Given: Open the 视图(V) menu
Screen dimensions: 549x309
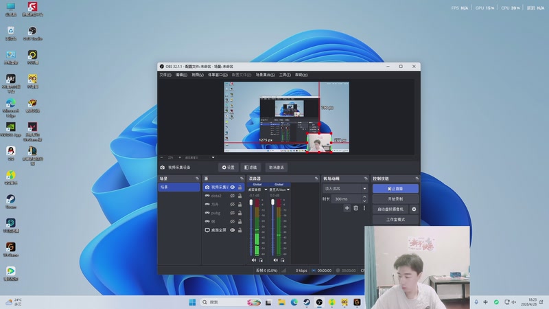Looking at the screenshot, I should [198, 75].
